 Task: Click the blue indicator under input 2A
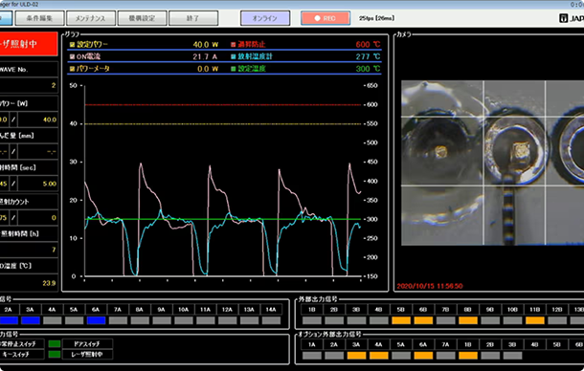pyautogui.click(x=9, y=320)
